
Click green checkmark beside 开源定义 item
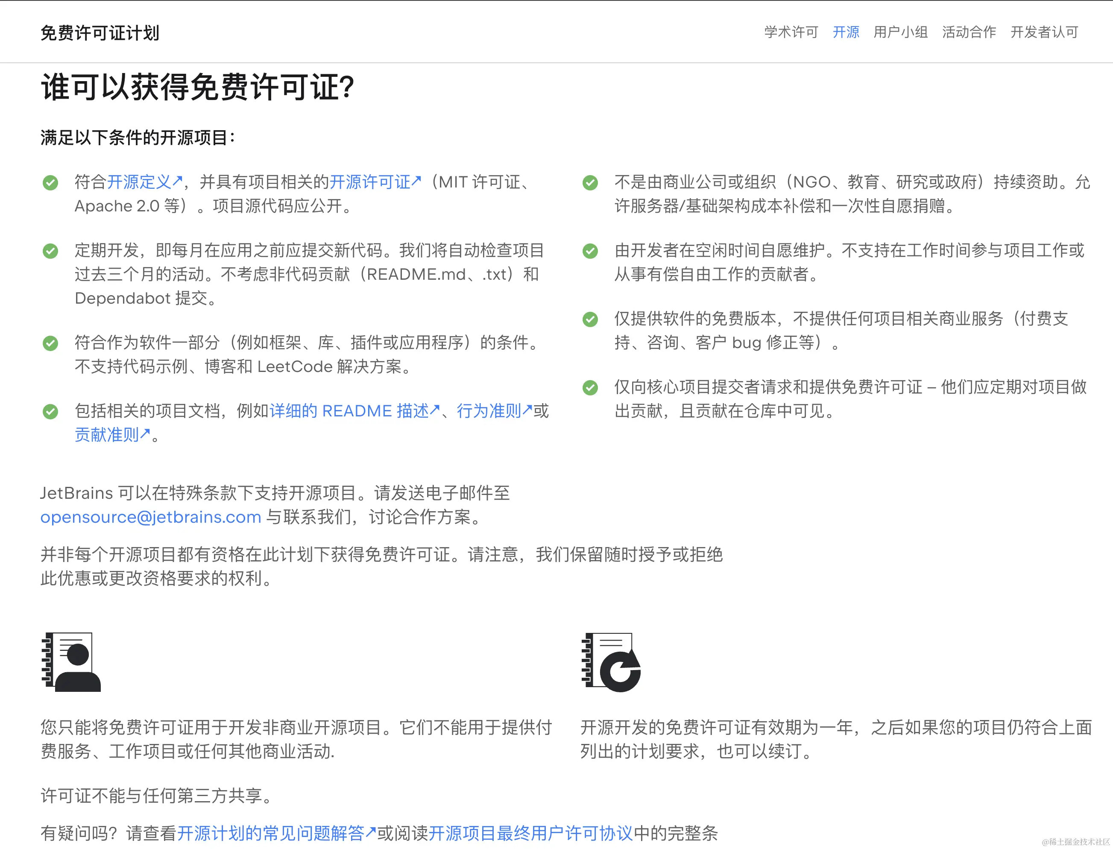pos(50,182)
